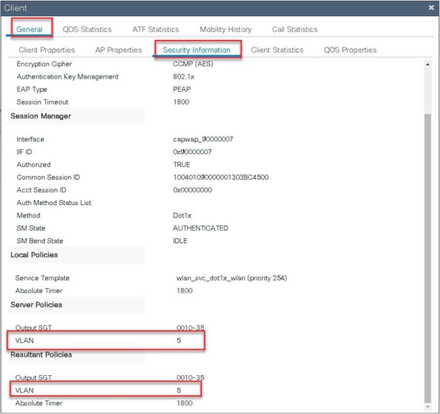The height and width of the screenshot is (414, 440).
Task: Open the Call Statistics tab
Action: (295, 29)
